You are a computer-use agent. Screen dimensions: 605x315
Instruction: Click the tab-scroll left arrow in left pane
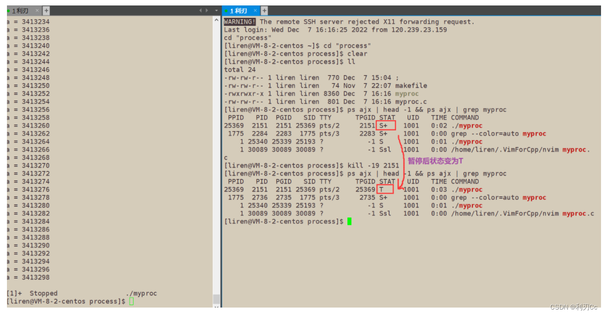[x=201, y=10]
